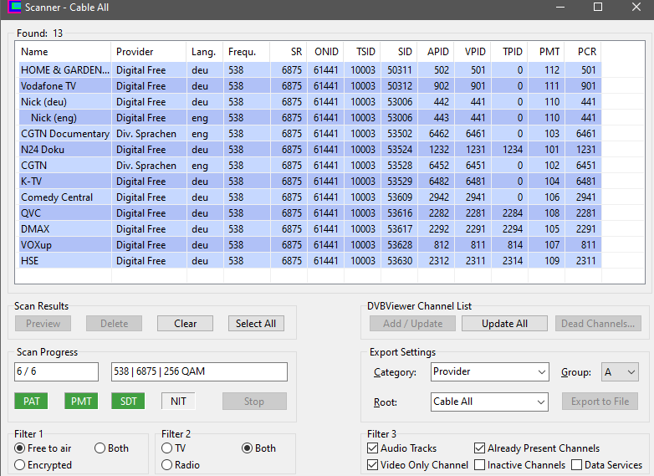
Task: Sort by the SID column header
Action: click(399, 52)
